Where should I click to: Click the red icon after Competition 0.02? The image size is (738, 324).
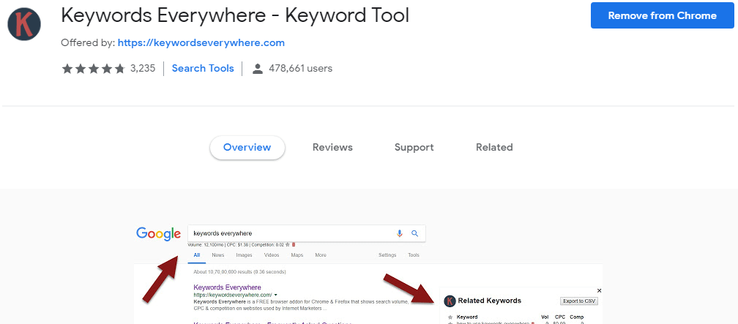[x=294, y=244]
